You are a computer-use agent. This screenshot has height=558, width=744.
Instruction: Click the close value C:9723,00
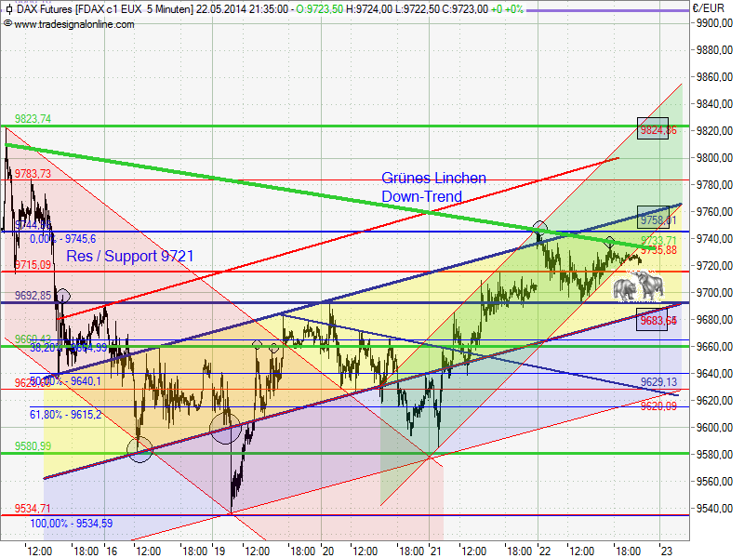pos(465,9)
